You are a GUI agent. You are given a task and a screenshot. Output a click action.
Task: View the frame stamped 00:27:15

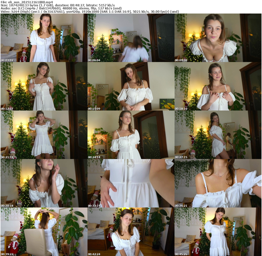click(x=218, y=135)
